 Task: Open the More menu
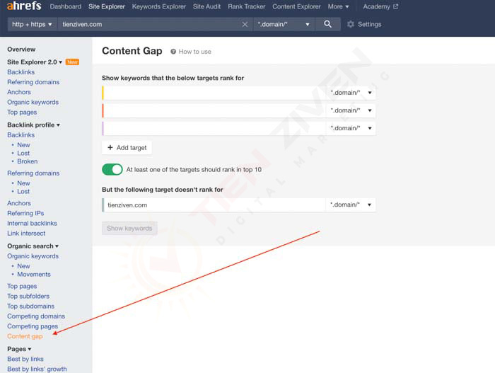pos(338,6)
